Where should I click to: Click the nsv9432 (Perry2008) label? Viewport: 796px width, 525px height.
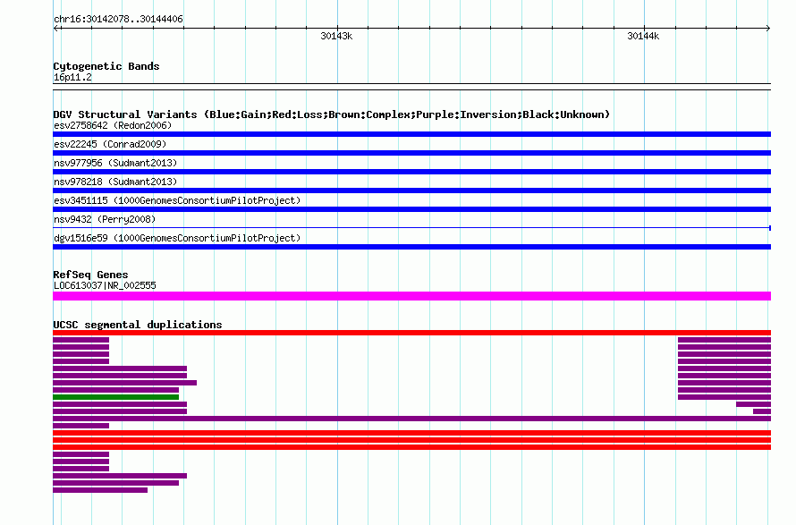coord(105,219)
